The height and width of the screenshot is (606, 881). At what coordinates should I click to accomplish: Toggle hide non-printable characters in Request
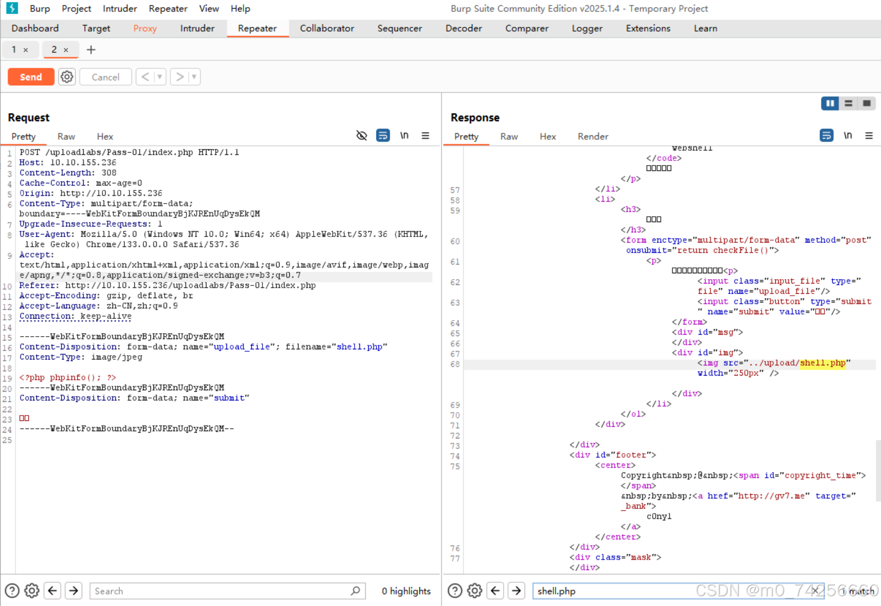pos(361,135)
